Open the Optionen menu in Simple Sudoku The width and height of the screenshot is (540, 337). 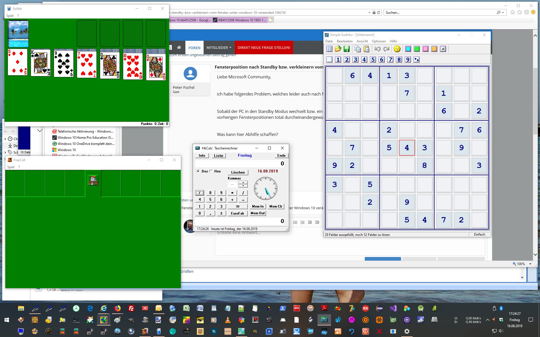[379, 41]
